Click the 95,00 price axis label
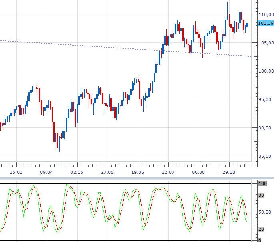The height and width of the screenshot is (242, 274). [266, 100]
